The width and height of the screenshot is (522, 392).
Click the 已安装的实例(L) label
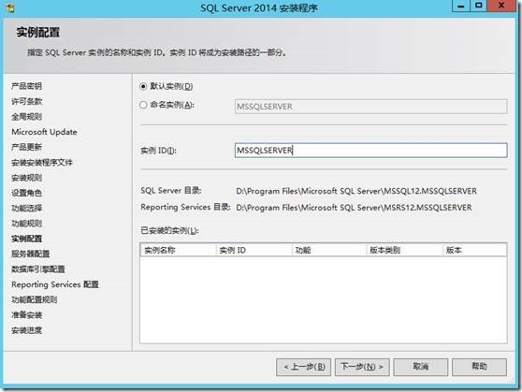[x=169, y=230]
